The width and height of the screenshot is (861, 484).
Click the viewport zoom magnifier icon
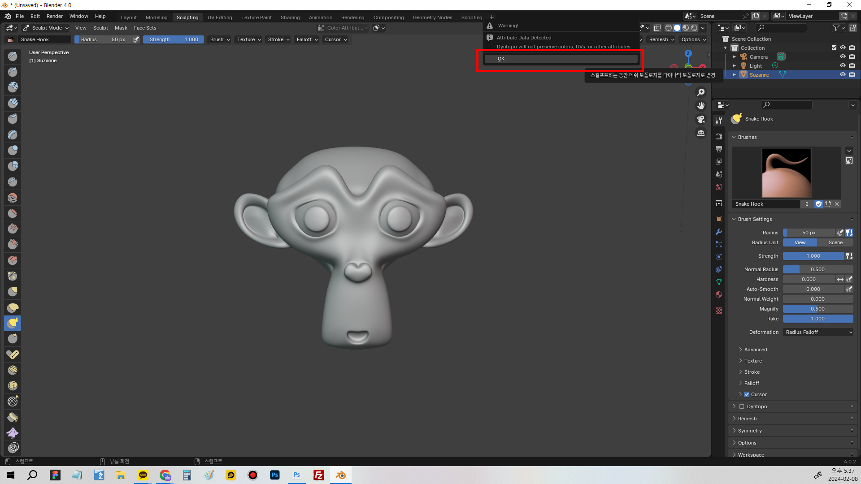pos(701,92)
